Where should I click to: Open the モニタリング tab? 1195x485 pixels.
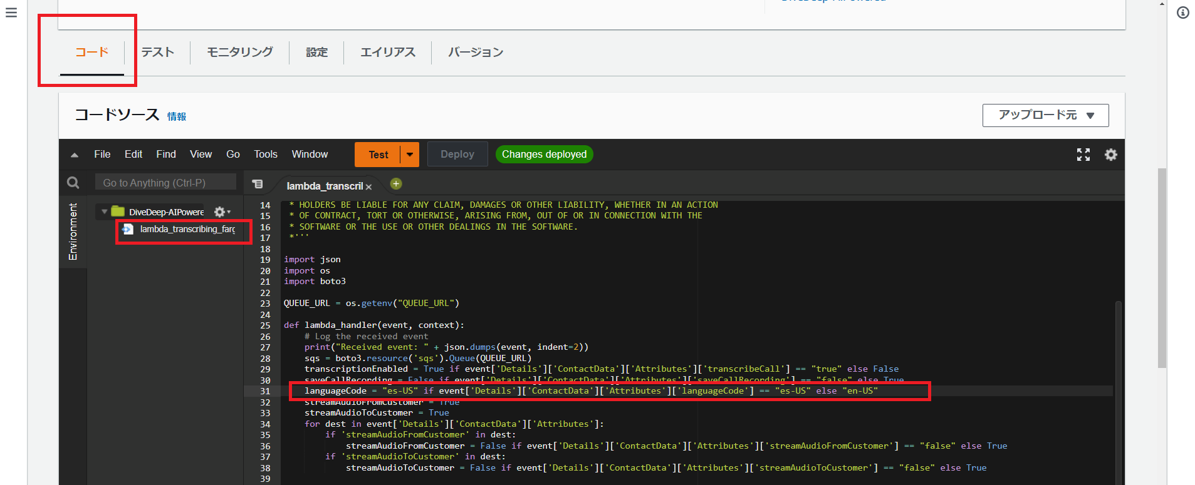(240, 52)
